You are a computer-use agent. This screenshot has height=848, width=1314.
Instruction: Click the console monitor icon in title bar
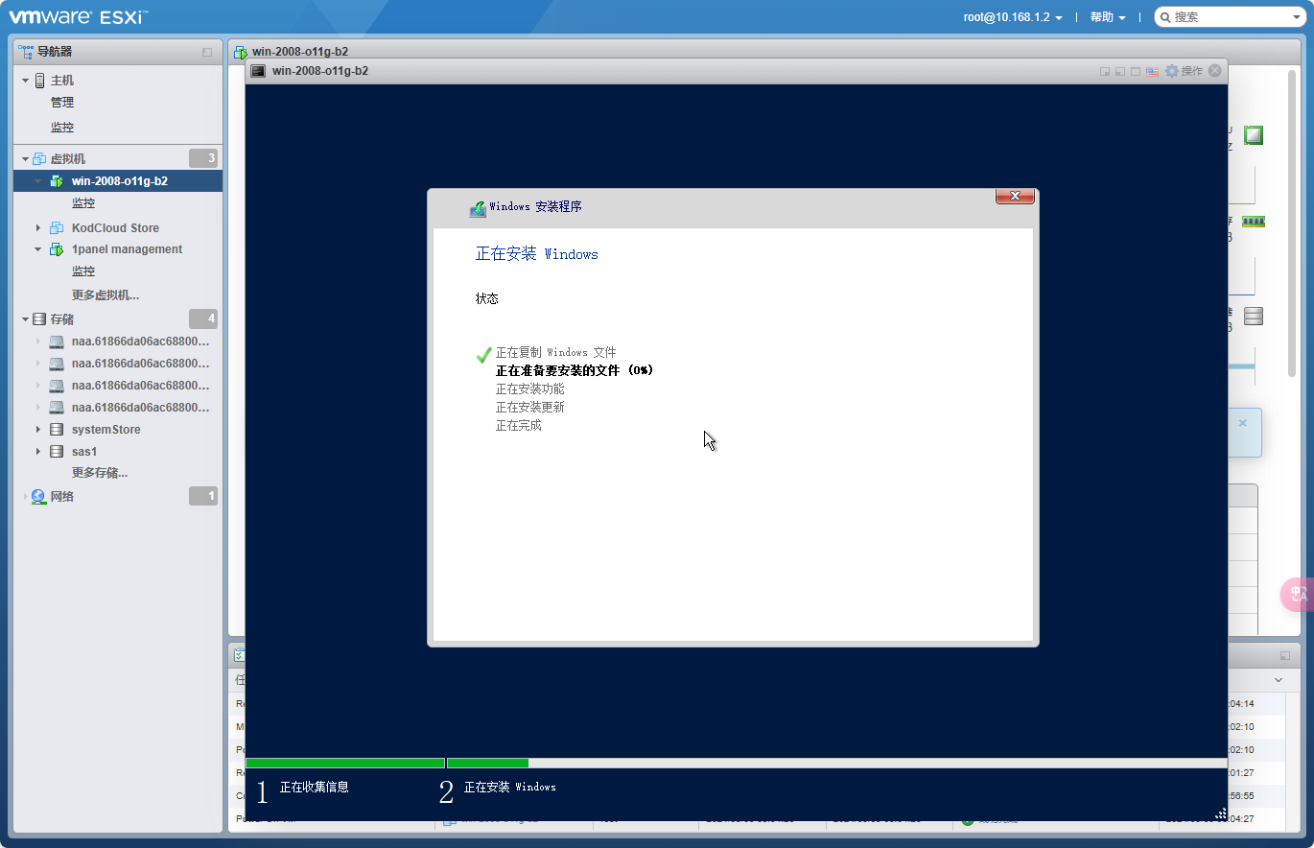coord(258,71)
